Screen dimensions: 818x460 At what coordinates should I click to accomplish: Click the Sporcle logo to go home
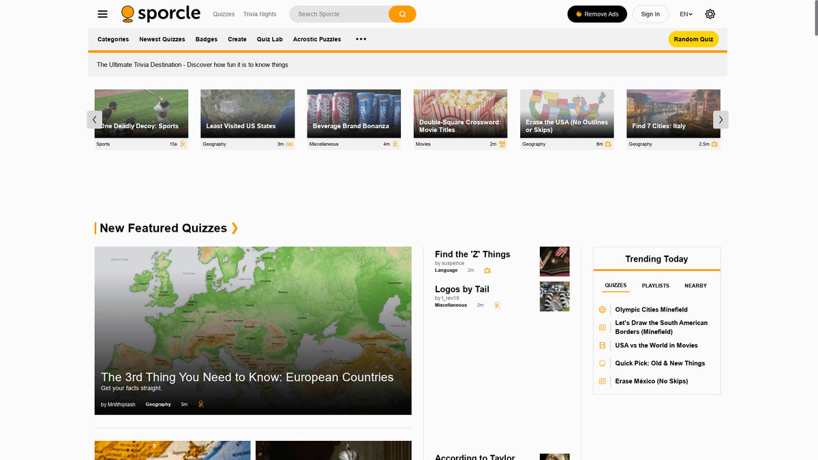pyautogui.click(x=161, y=13)
